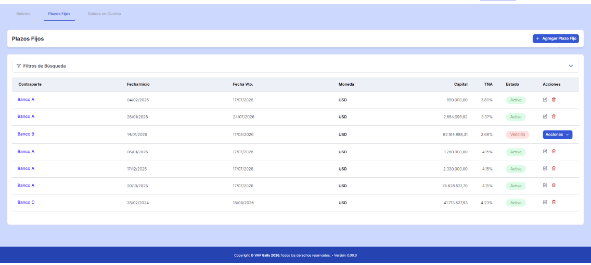591x265 pixels.
Task: Switch to the Boletos tab
Action: 23,14
